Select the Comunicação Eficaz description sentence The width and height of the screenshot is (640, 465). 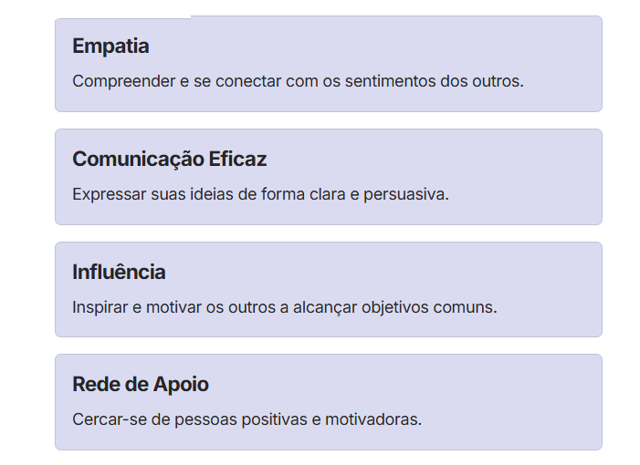point(260,194)
